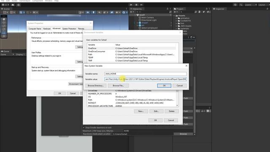Viewport: 270px width, 152px height.
Task: Open the undo history icon
Action: [235, 5]
